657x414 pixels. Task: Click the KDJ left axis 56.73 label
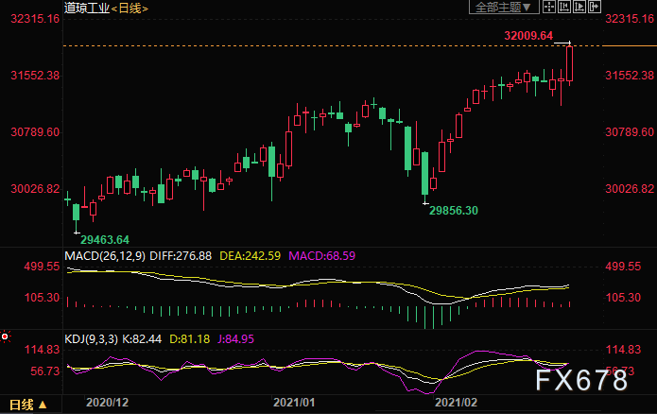point(44,371)
